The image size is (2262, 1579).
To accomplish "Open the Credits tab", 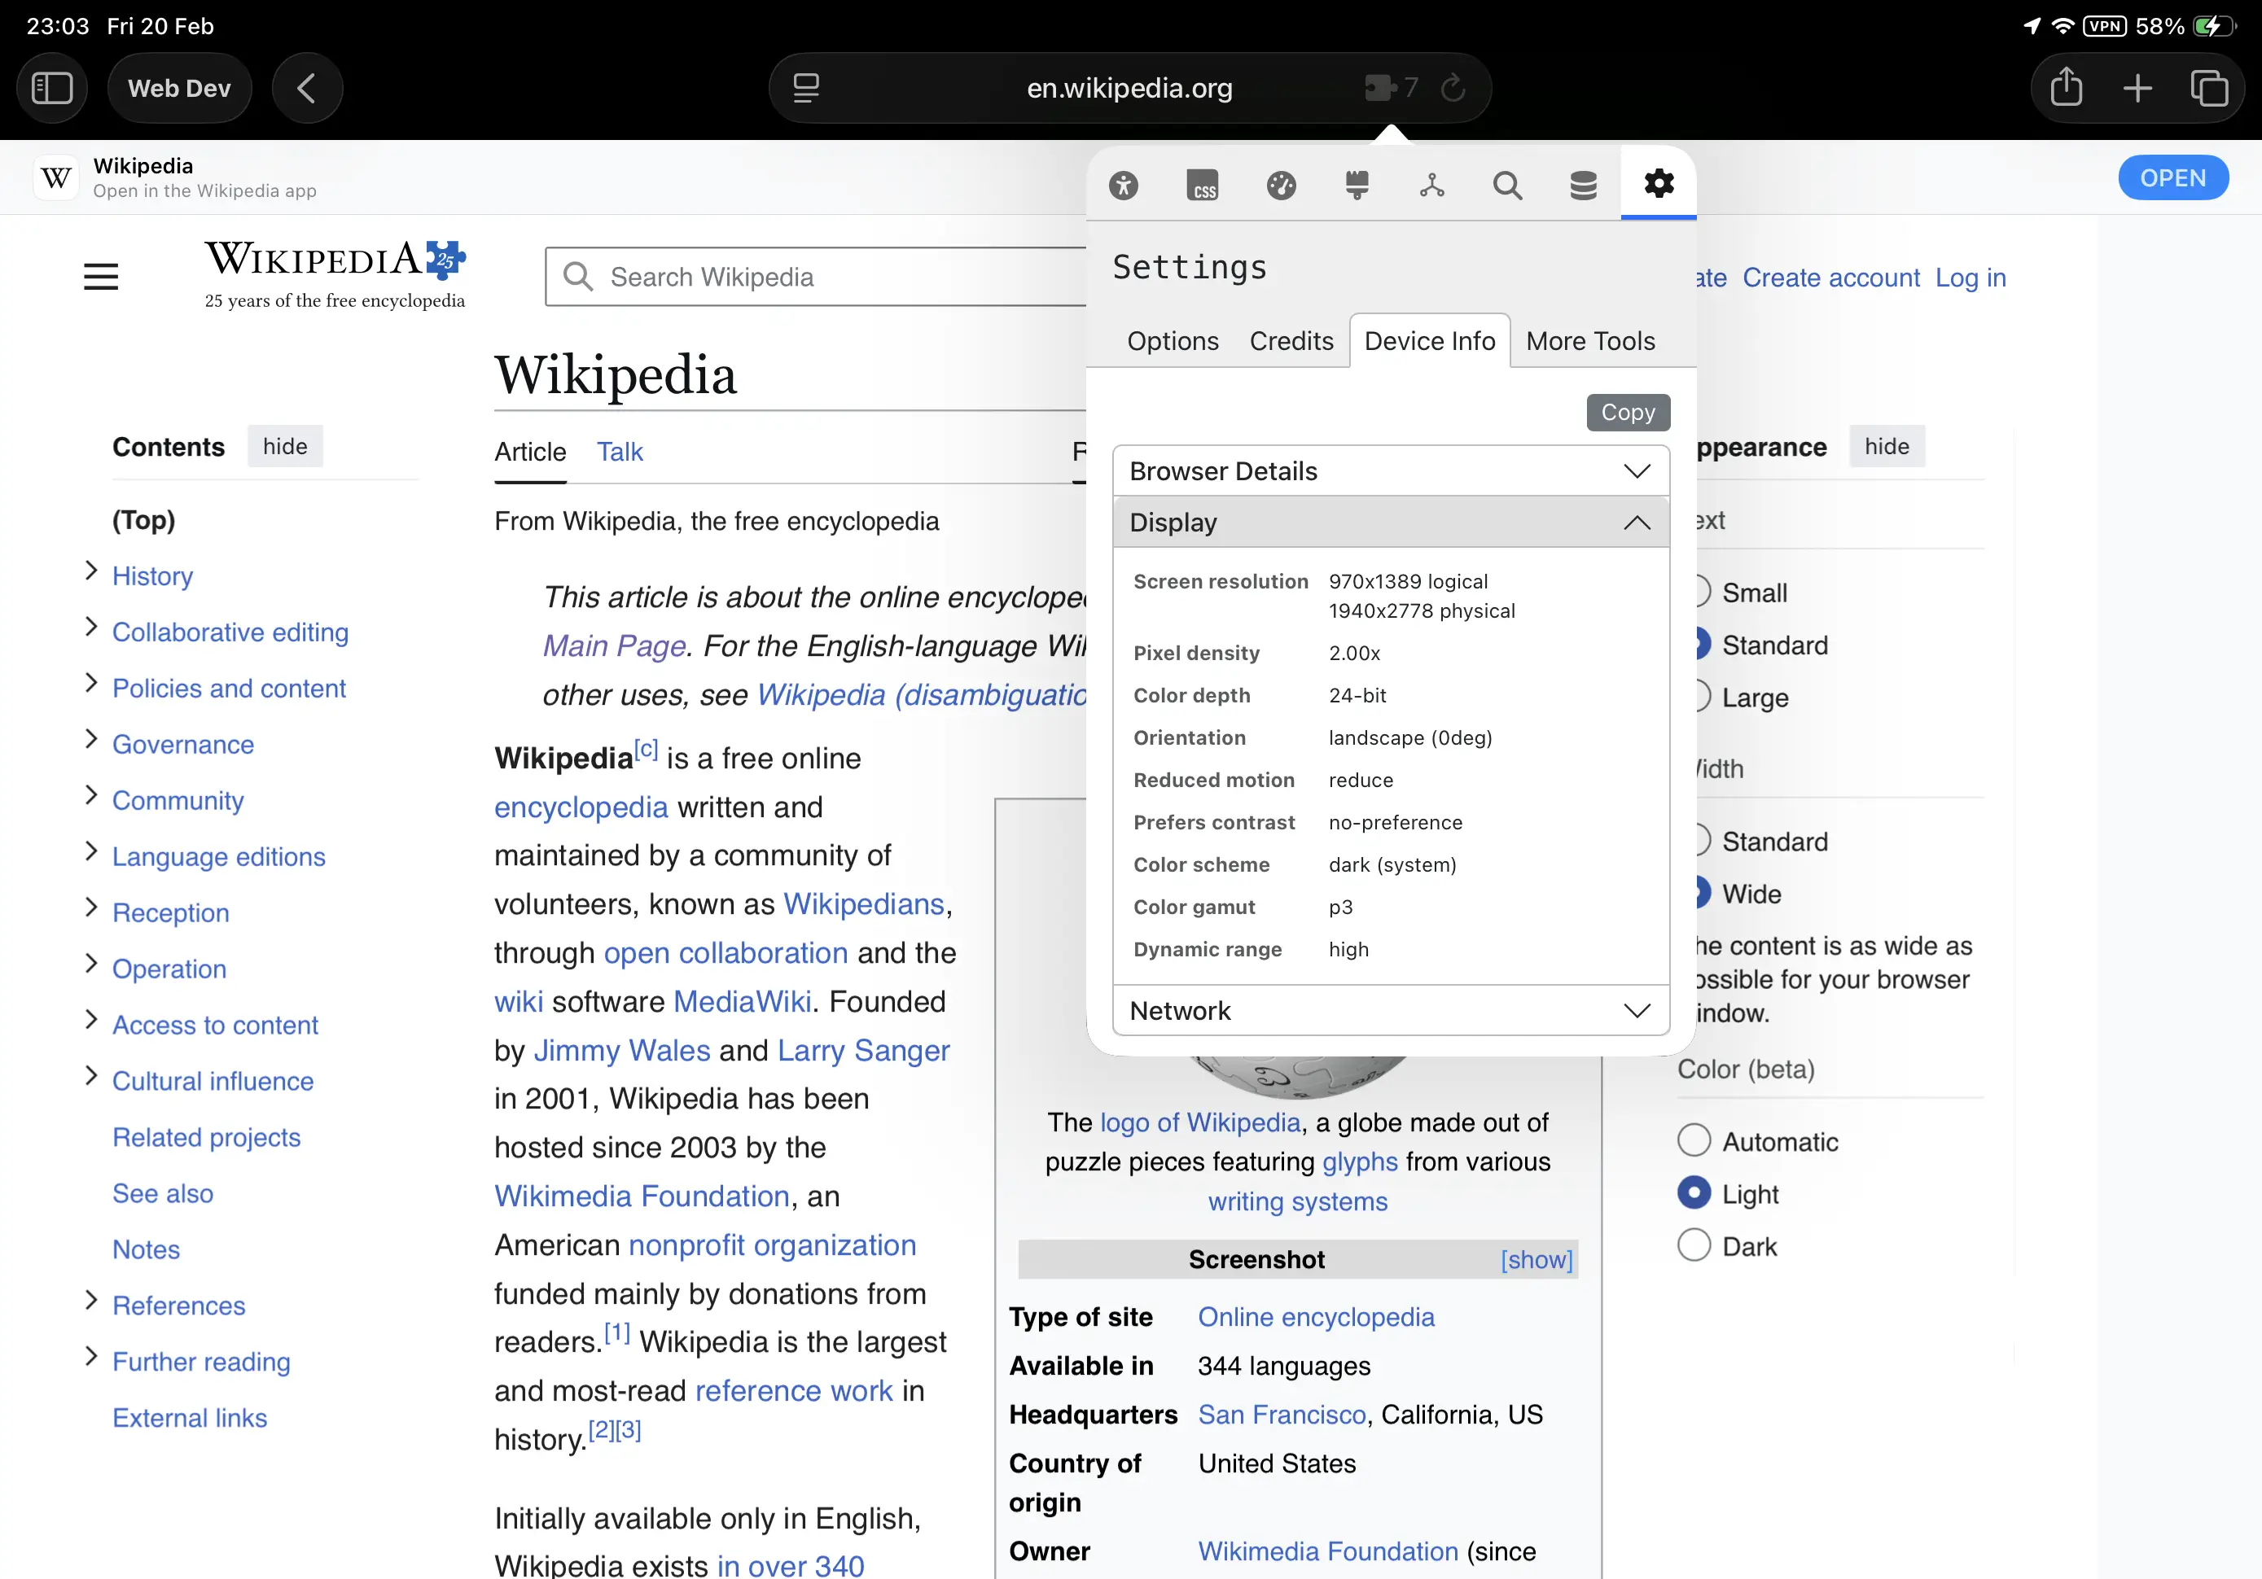I will [1291, 341].
